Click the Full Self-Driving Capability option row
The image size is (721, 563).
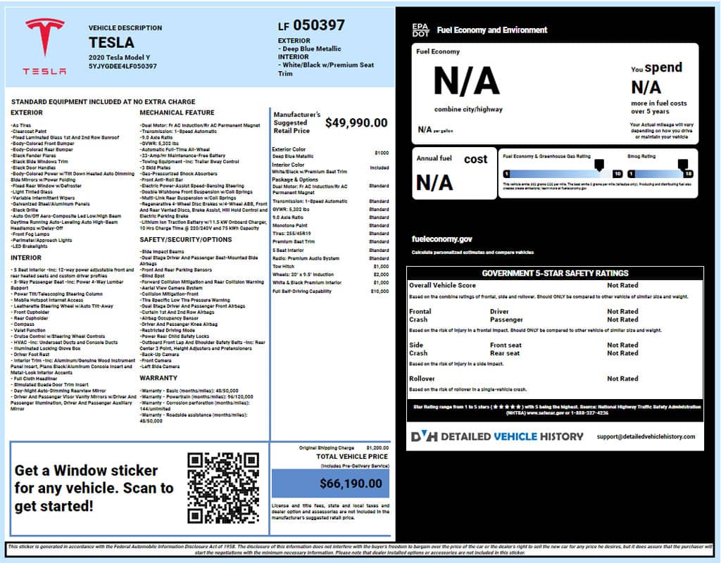[330, 291]
